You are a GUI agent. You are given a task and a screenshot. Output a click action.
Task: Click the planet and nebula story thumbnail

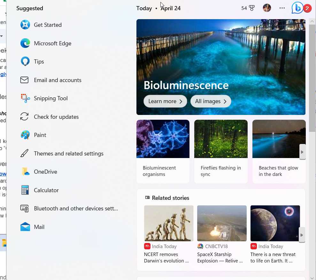tap(275, 223)
